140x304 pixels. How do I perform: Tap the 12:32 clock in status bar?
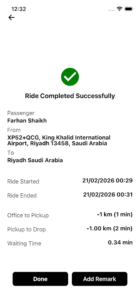coord(19,9)
